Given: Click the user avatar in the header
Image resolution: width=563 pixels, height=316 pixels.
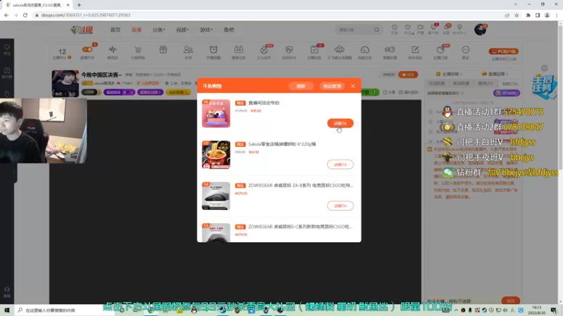Looking at the screenshot, I should pyautogui.click(x=480, y=29).
